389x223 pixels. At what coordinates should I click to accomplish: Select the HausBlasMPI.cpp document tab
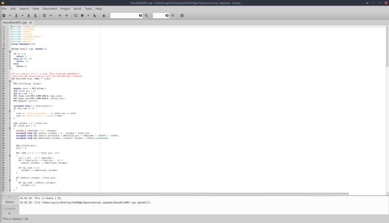click(x=15, y=22)
